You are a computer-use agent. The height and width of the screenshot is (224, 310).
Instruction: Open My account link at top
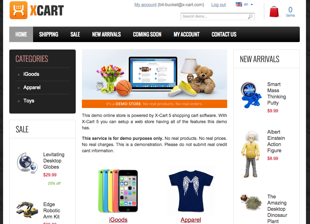pyautogui.click(x=145, y=5)
